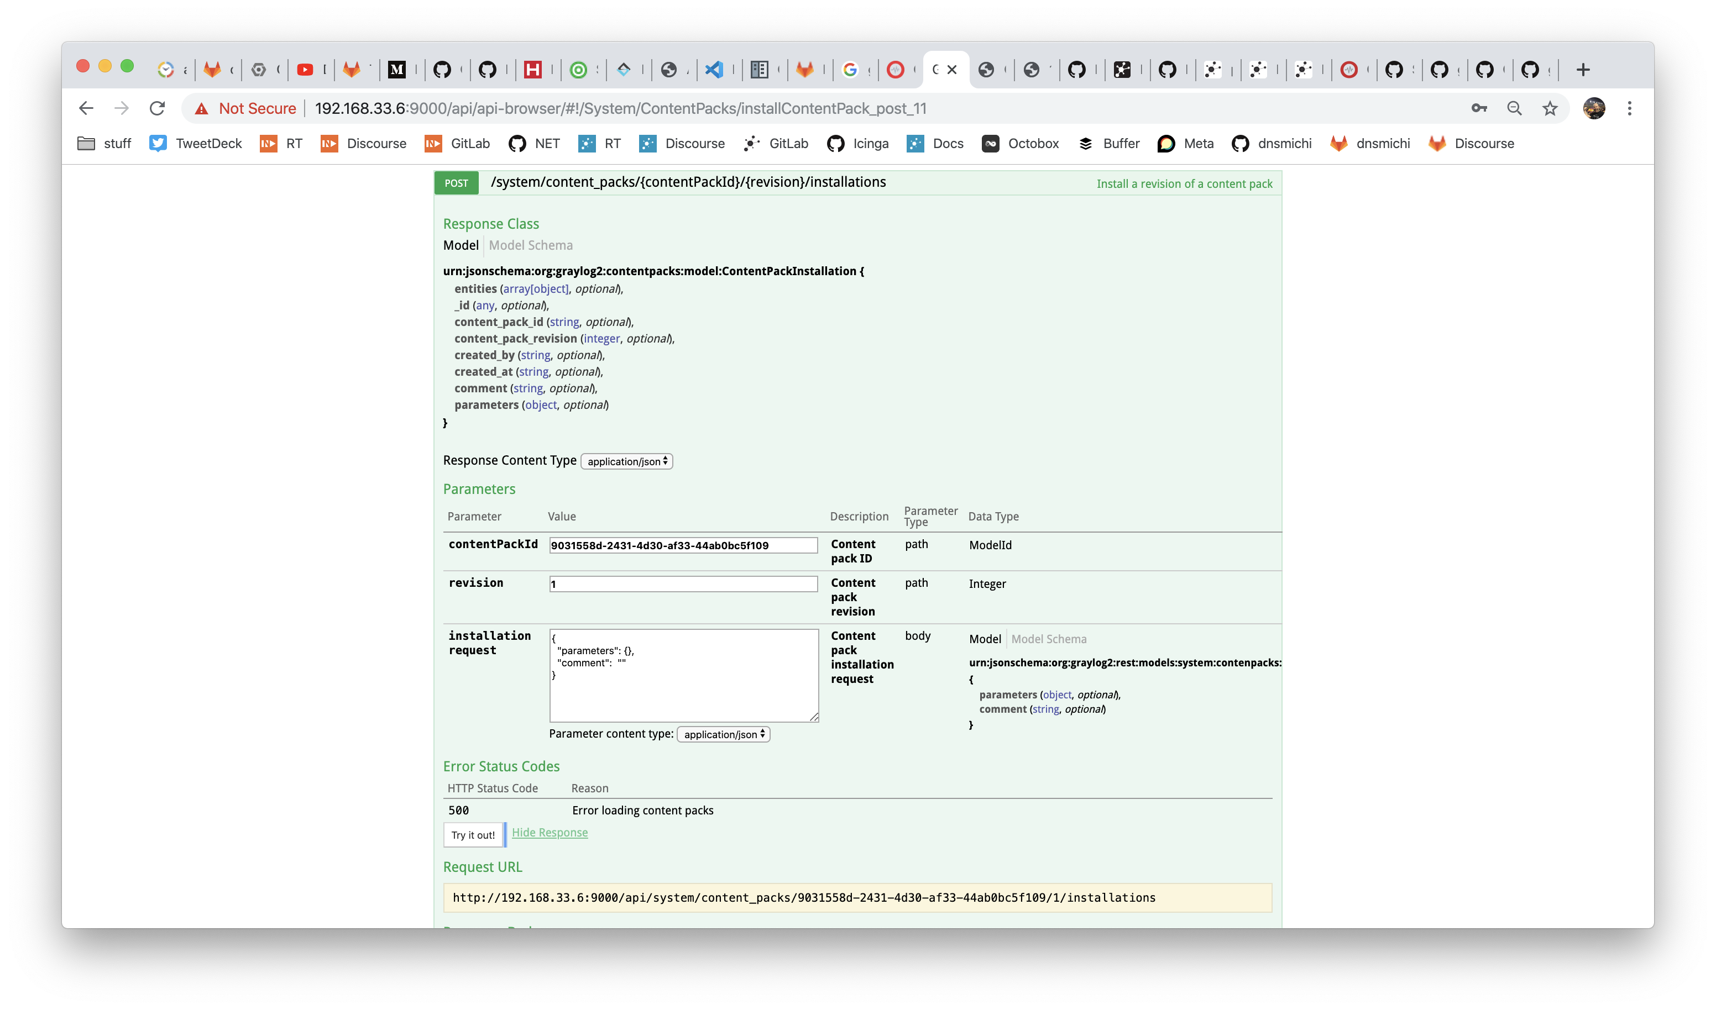Switch Response Class to Model Schema
The image size is (1716, 1010).
point(531,245)
